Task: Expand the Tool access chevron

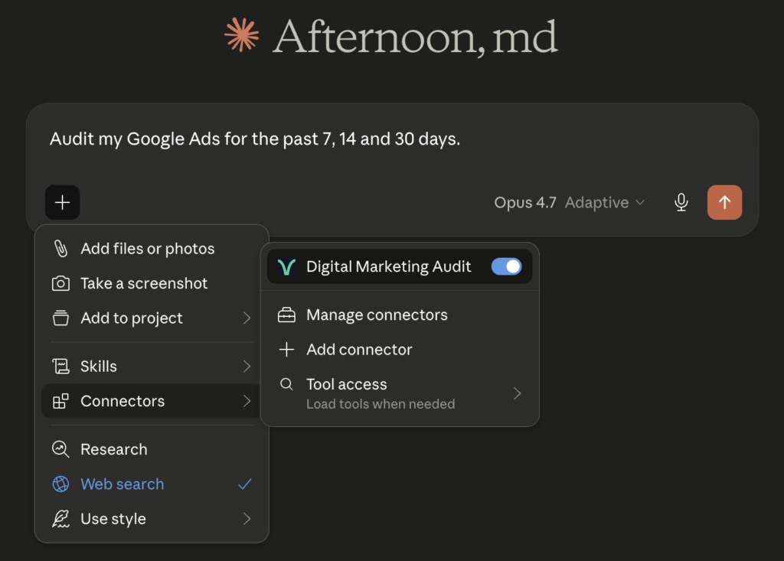Action: 518,393
